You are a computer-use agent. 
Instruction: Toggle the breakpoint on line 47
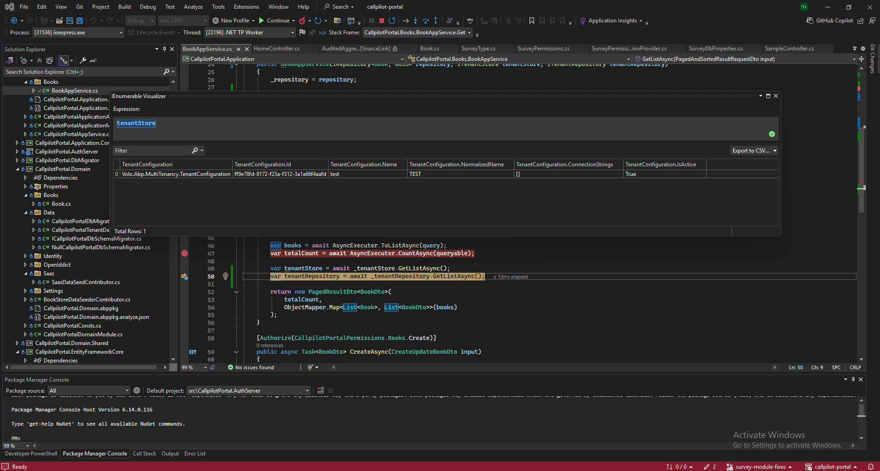[184, 253]
